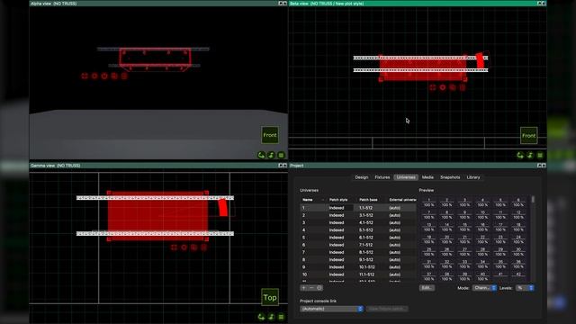Switch to the Fixtures tab

[382, 177]
